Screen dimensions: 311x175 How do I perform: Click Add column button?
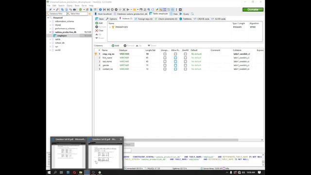click(x=116, y=46)
